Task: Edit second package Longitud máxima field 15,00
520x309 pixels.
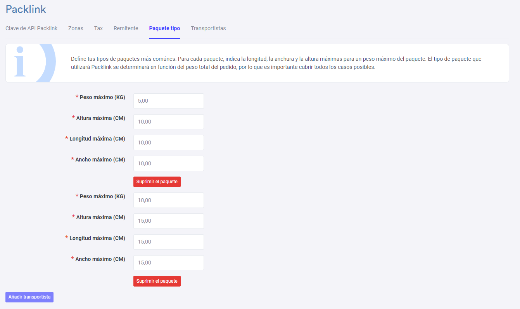Action: point(169,242)
